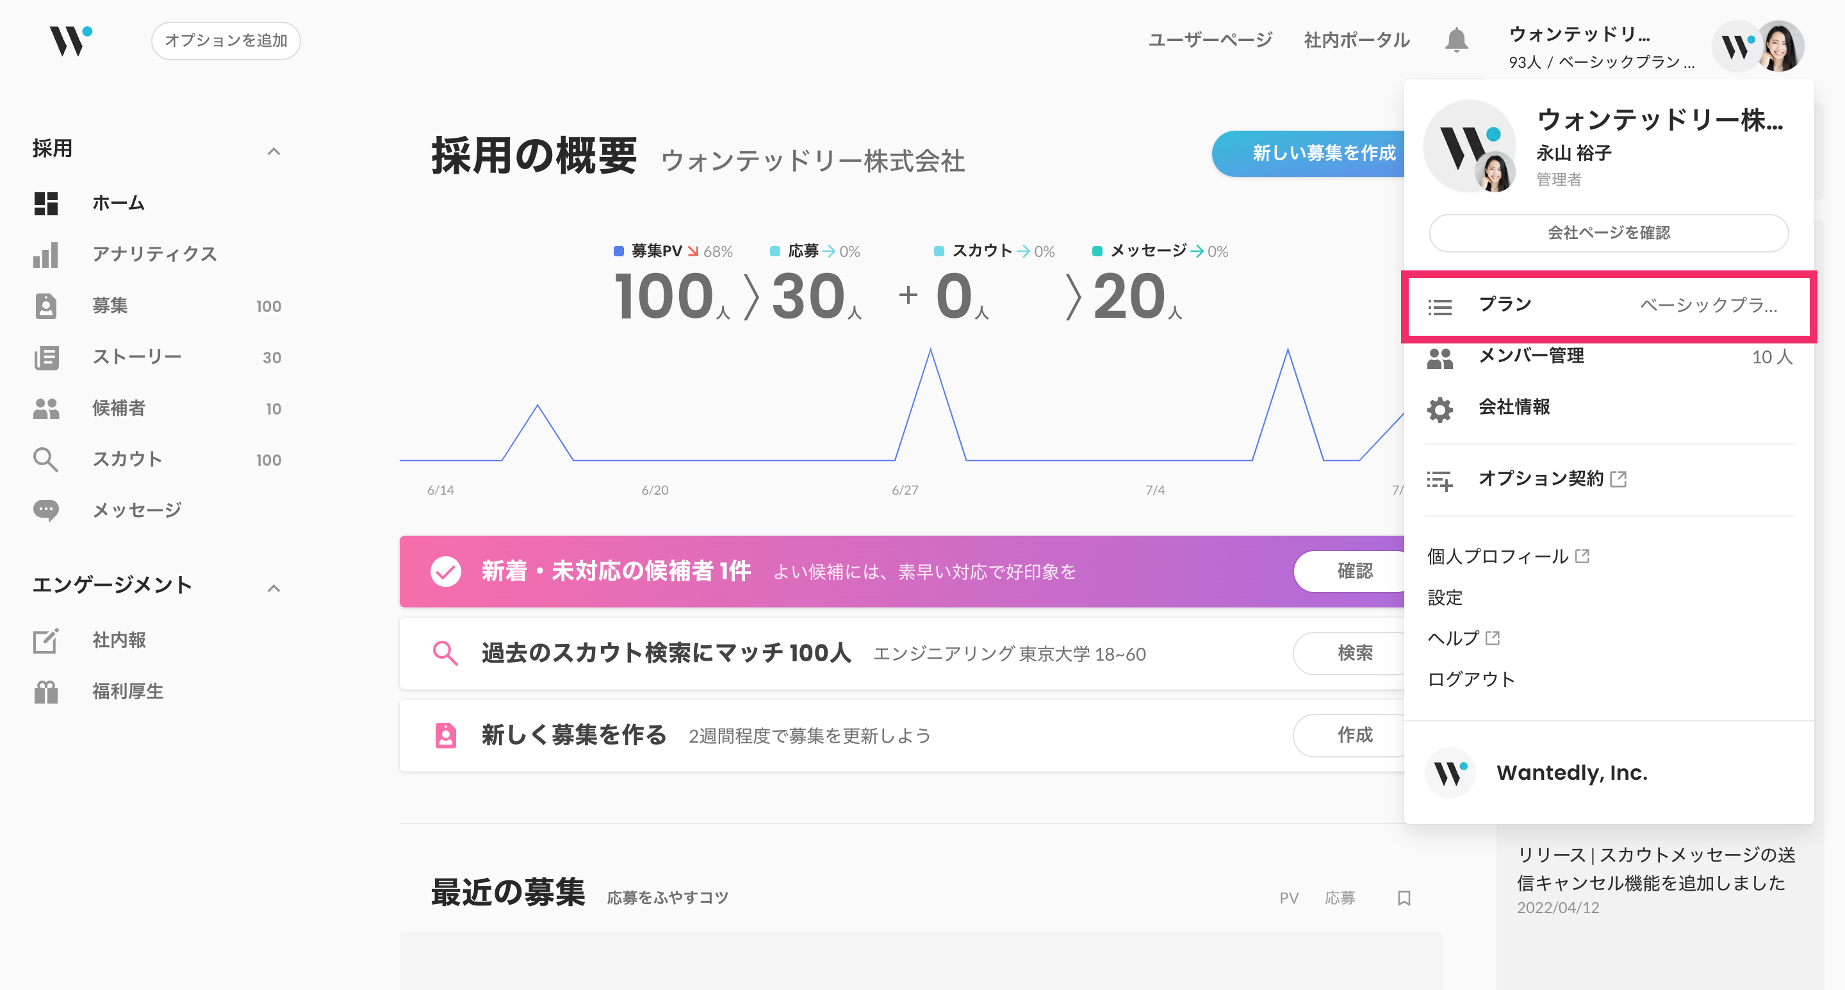Click the magnifier icon in スカウト検索 card
This screenshot has width=1845, height=990.
pos(445,654)
